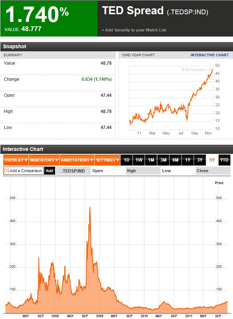Click inside the Add a Comparison field
This screenshot has height=319, width=233.
click(26, 171)
